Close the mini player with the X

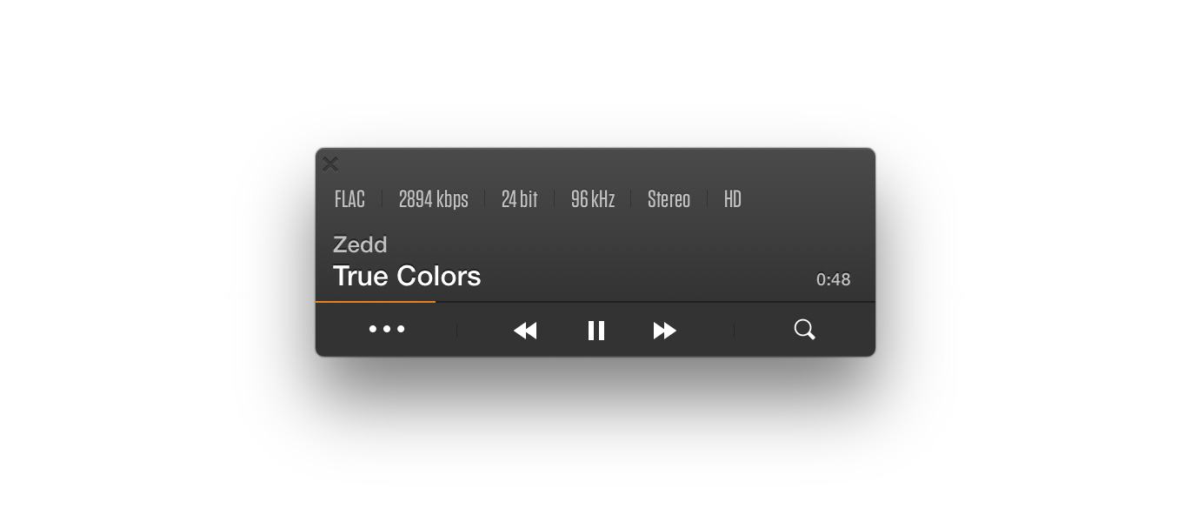pyautogui.click(x=330, y=164)
